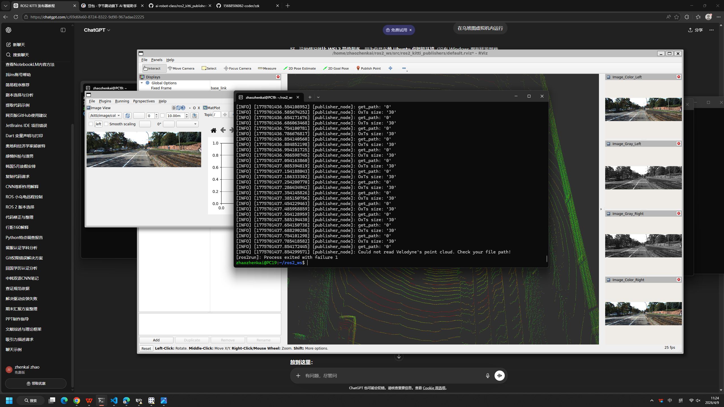The height and width of the screenshot is (407, 724).
Task: Start a 新聊天 new chat
Action: (x=16, y=45)
